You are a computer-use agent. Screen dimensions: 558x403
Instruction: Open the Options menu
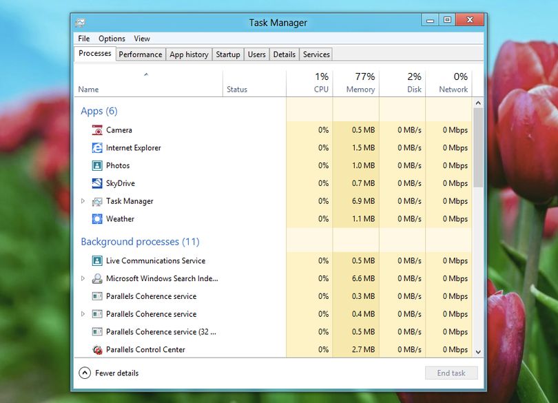(x=112, y=39)
